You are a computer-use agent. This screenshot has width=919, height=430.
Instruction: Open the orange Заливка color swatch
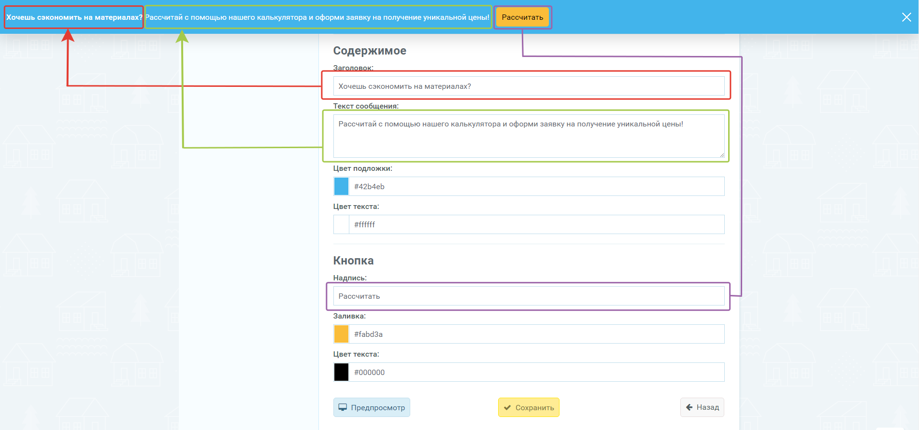(x=341, y=334)
